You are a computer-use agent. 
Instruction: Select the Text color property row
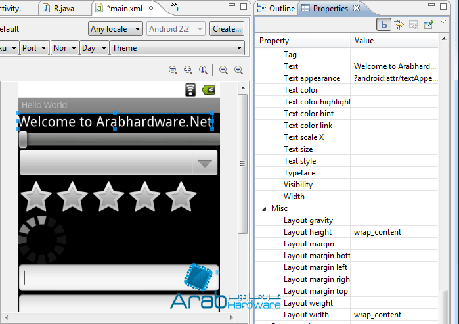tap(347, 90)
